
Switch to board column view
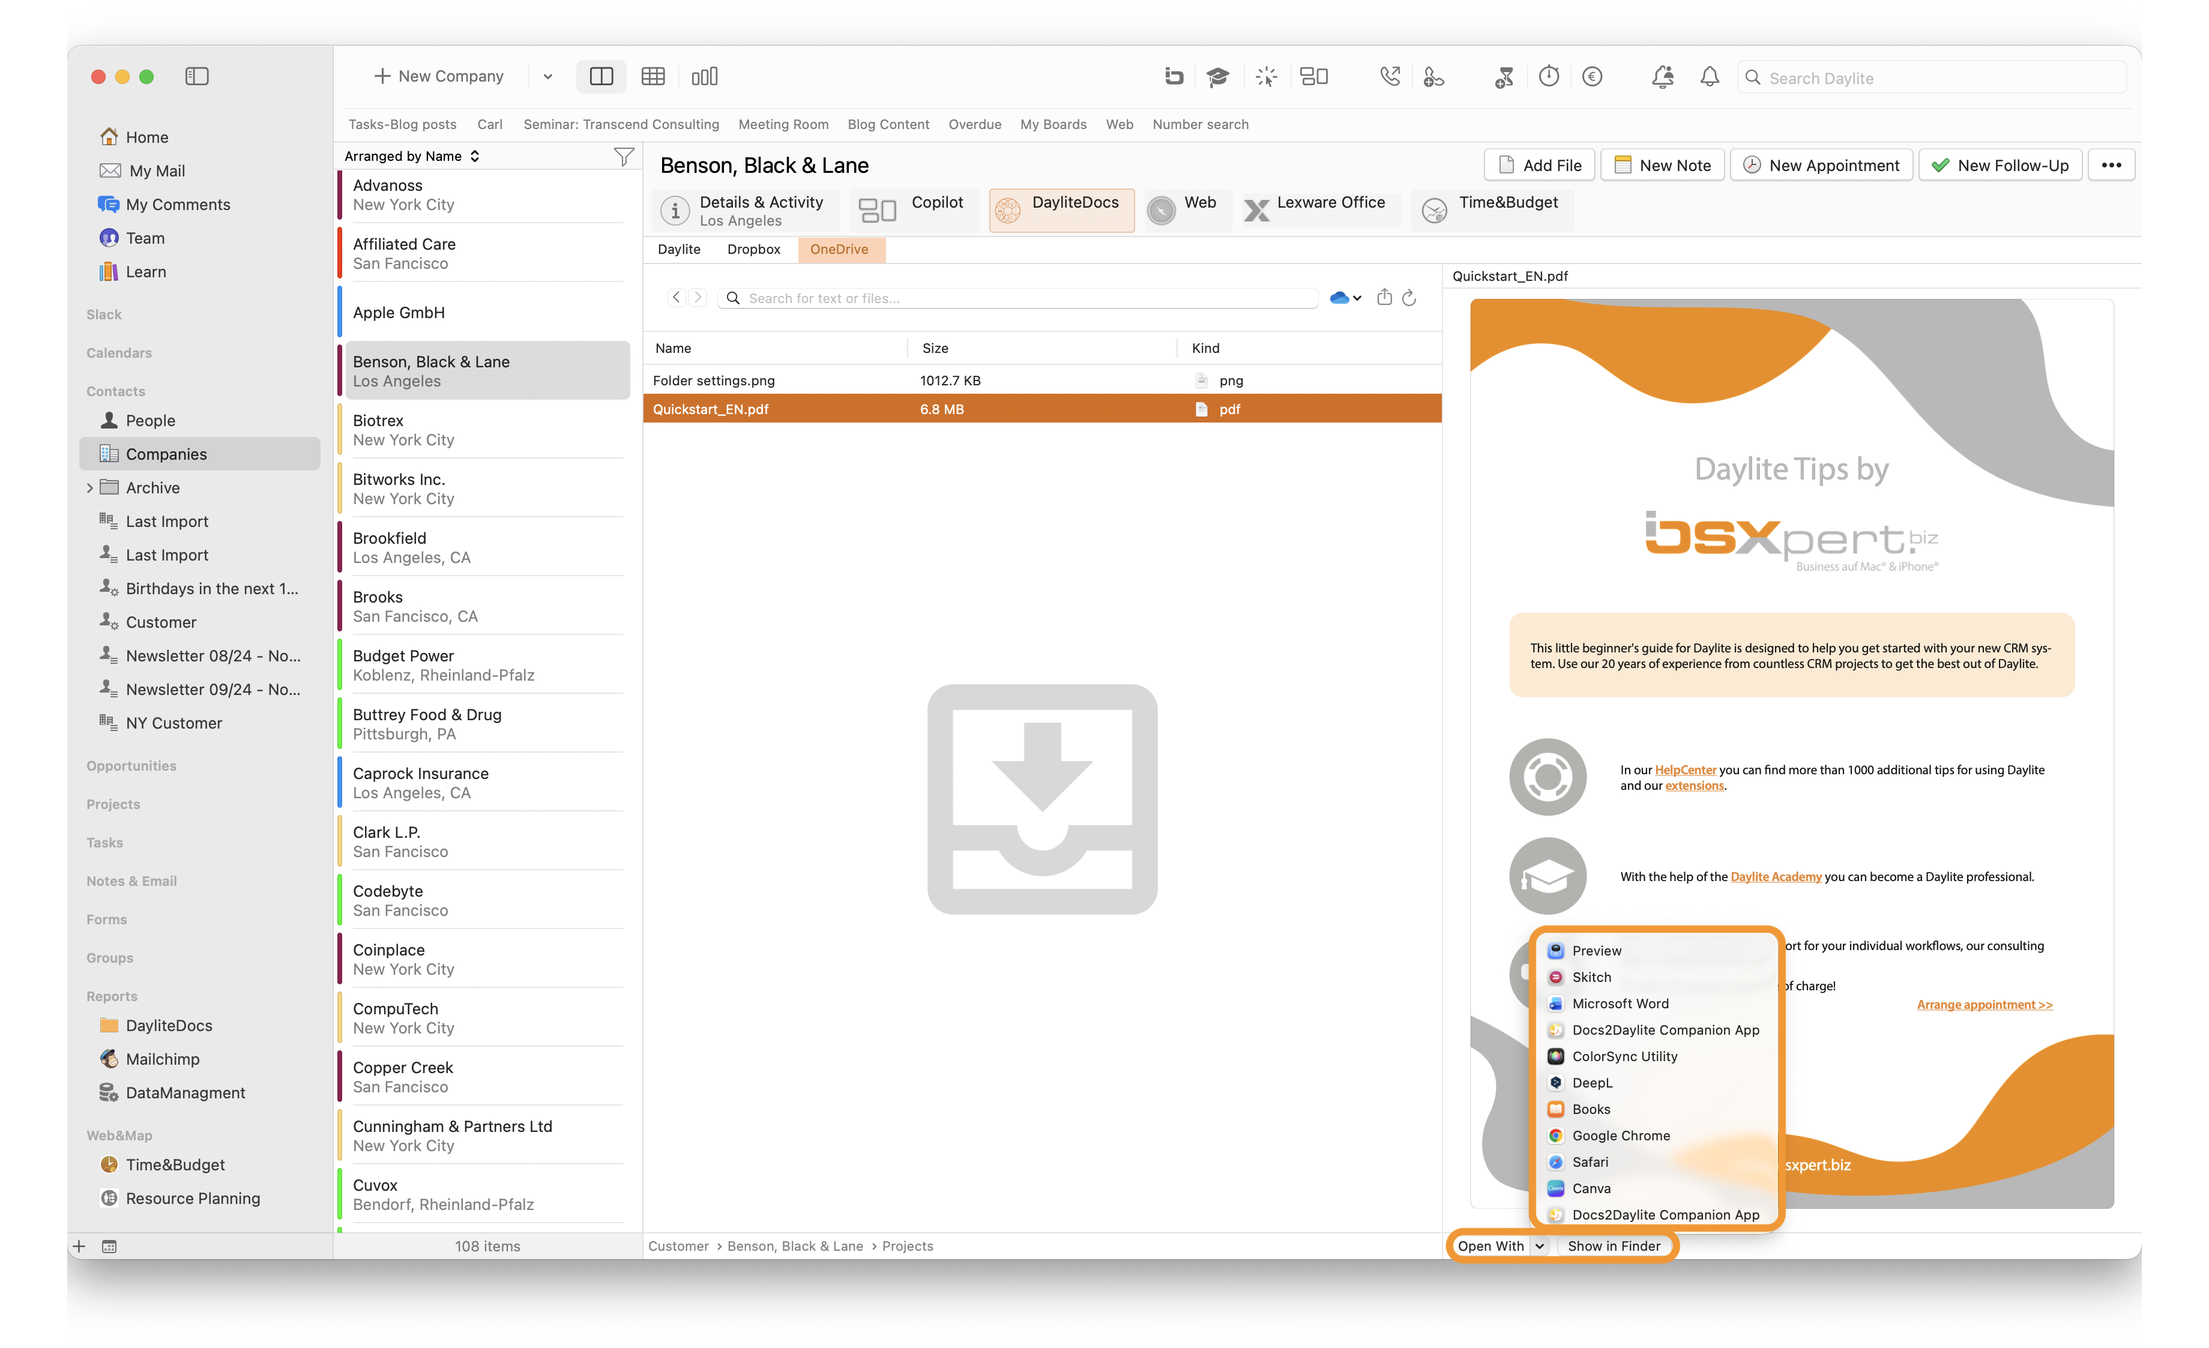(704, 76)
